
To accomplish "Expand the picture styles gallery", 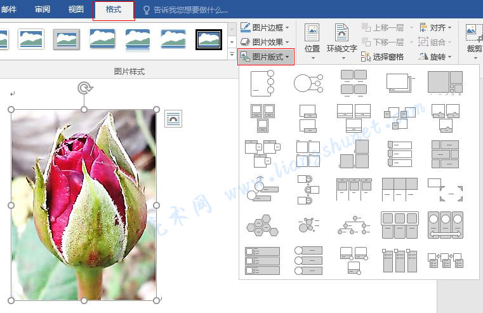I will 232,55.
